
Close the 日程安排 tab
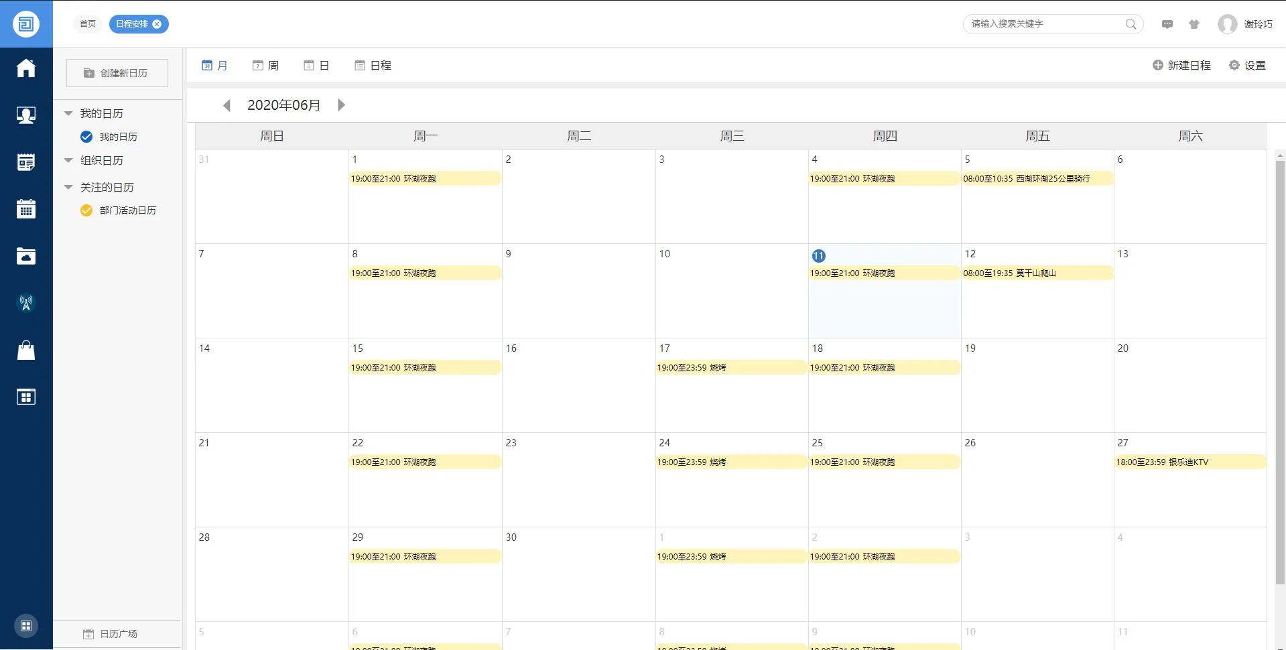pos(157,24)
